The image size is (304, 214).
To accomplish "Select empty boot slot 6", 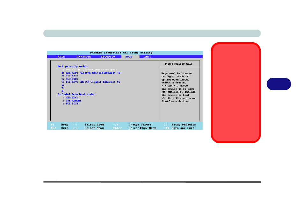I will click(x=63, y=85).
